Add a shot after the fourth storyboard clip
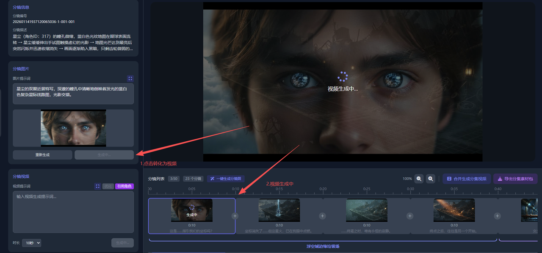 click(497, 216)
